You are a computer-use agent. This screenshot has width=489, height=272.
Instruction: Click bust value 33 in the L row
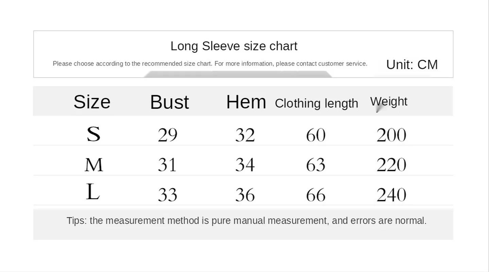(x=168, y=195)
